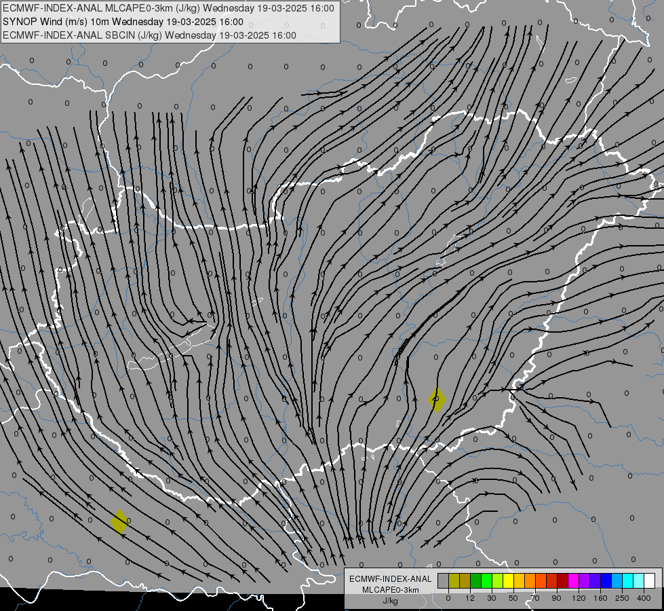Pick the pure blue legend swatch
The width and height of the screenshot is (664, 611).
pyautogui.click(x=606, y=580)
